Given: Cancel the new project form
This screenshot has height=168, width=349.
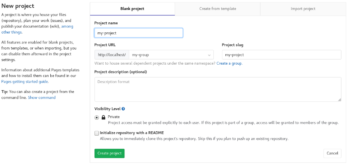Looking at the screenshot, I should click(x=332, y=153).
